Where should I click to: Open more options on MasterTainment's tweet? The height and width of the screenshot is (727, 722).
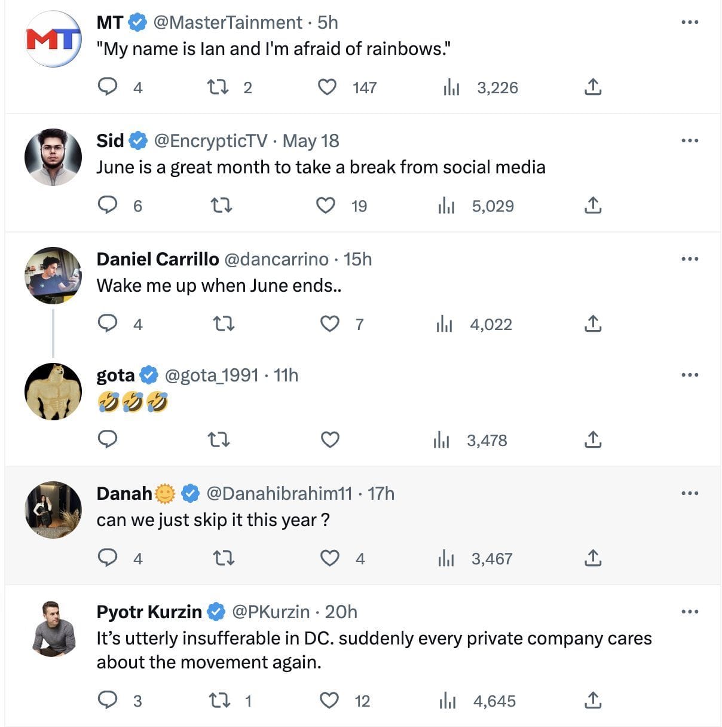689,22
